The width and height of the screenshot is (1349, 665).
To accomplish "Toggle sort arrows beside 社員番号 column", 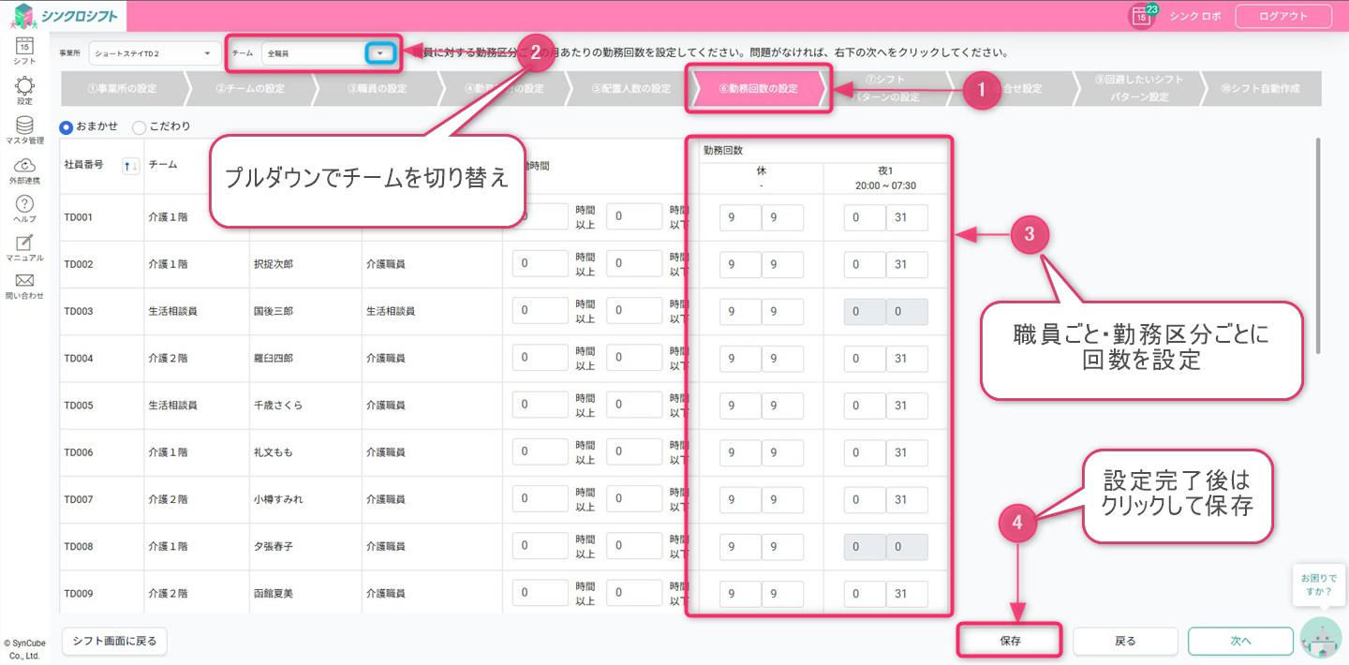I will 131,166.
